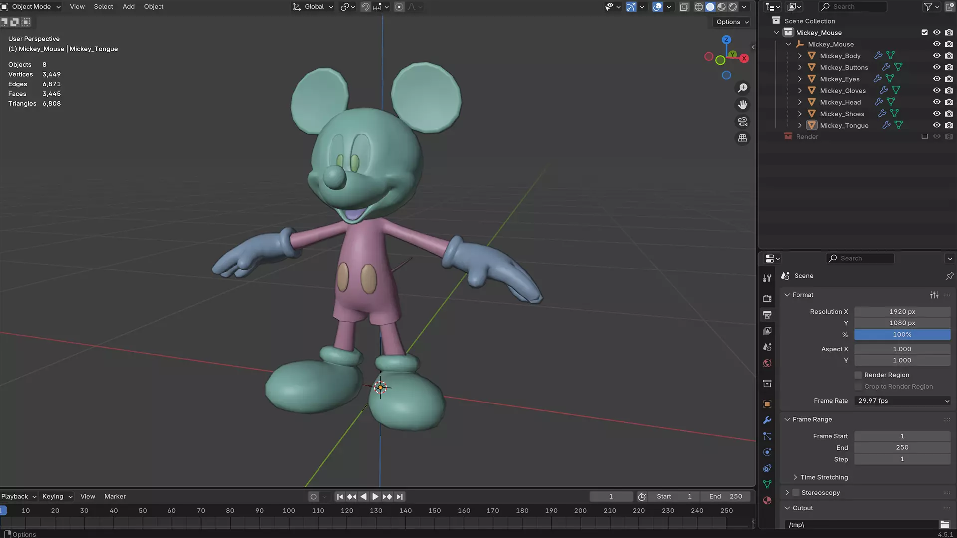Click the output path folder icon
Screen dimensions: 957x538
pyautogui.click(x=945, y=525)
